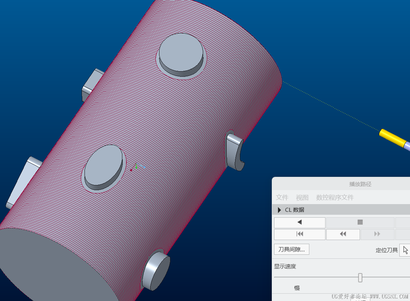This screenshot has height=301, width=410.
Task: Click the fast forward double-arrow button
Action: pos(377,234)
